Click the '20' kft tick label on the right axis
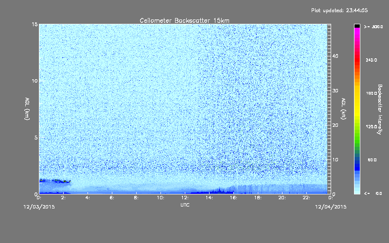Image resolution: width=389 pixels, height=243 pixels. click(x=335, y=125)
